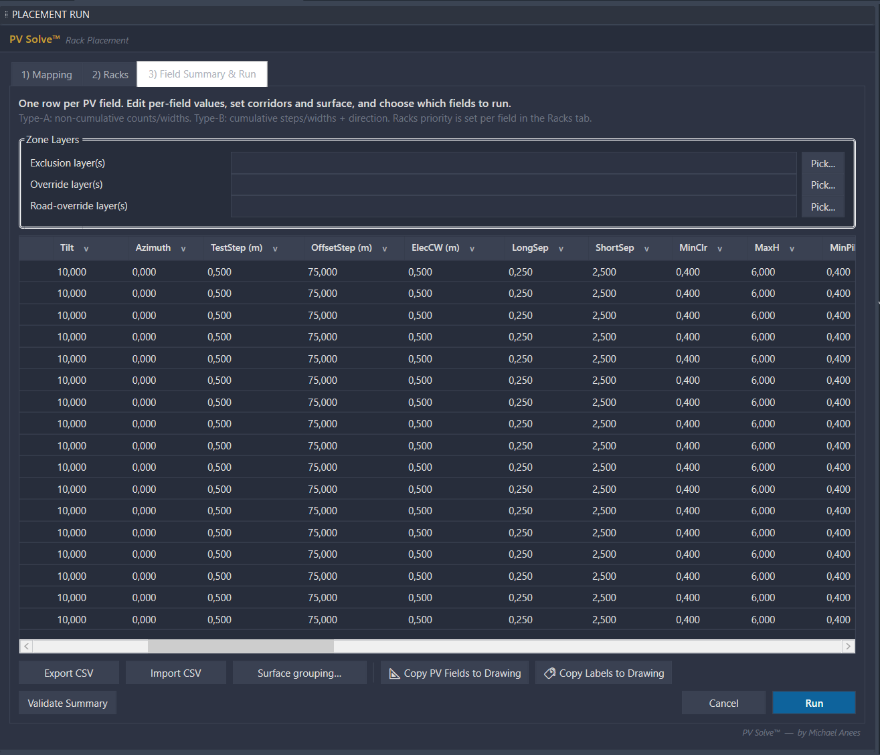Open Surface grouping dialog
Screen dimensions: 880x755
[x=299, y=673]
